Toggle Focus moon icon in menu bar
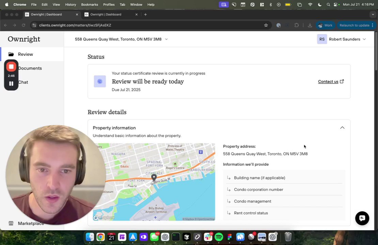Image resolution: width=378 pixels, height=245 pixels. [320, 4]
